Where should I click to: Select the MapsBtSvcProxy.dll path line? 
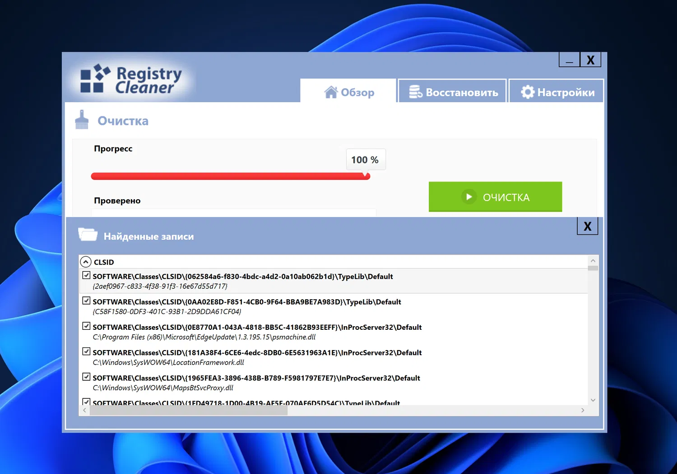163,388
